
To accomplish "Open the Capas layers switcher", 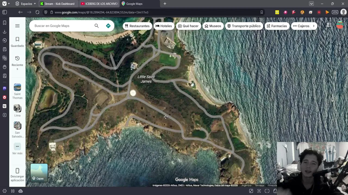I will click(39, 173).
